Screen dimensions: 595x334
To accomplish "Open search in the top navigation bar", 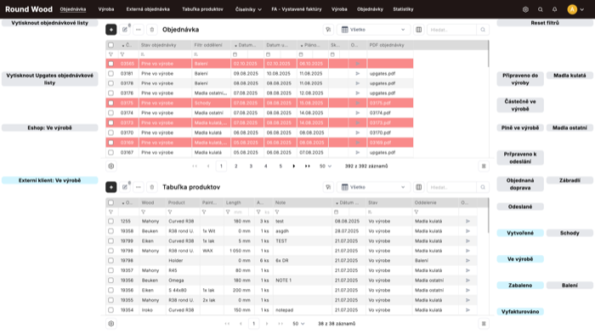I will coord(540,9).
